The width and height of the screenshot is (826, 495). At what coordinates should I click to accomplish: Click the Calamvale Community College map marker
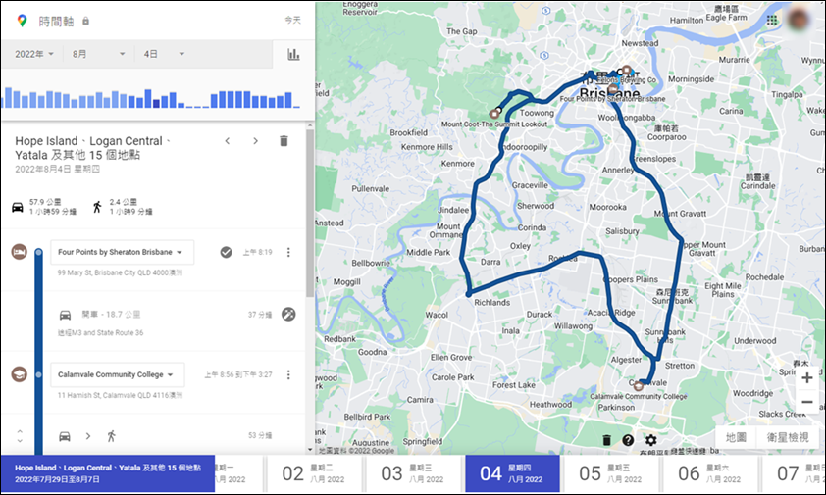[638, 386]
